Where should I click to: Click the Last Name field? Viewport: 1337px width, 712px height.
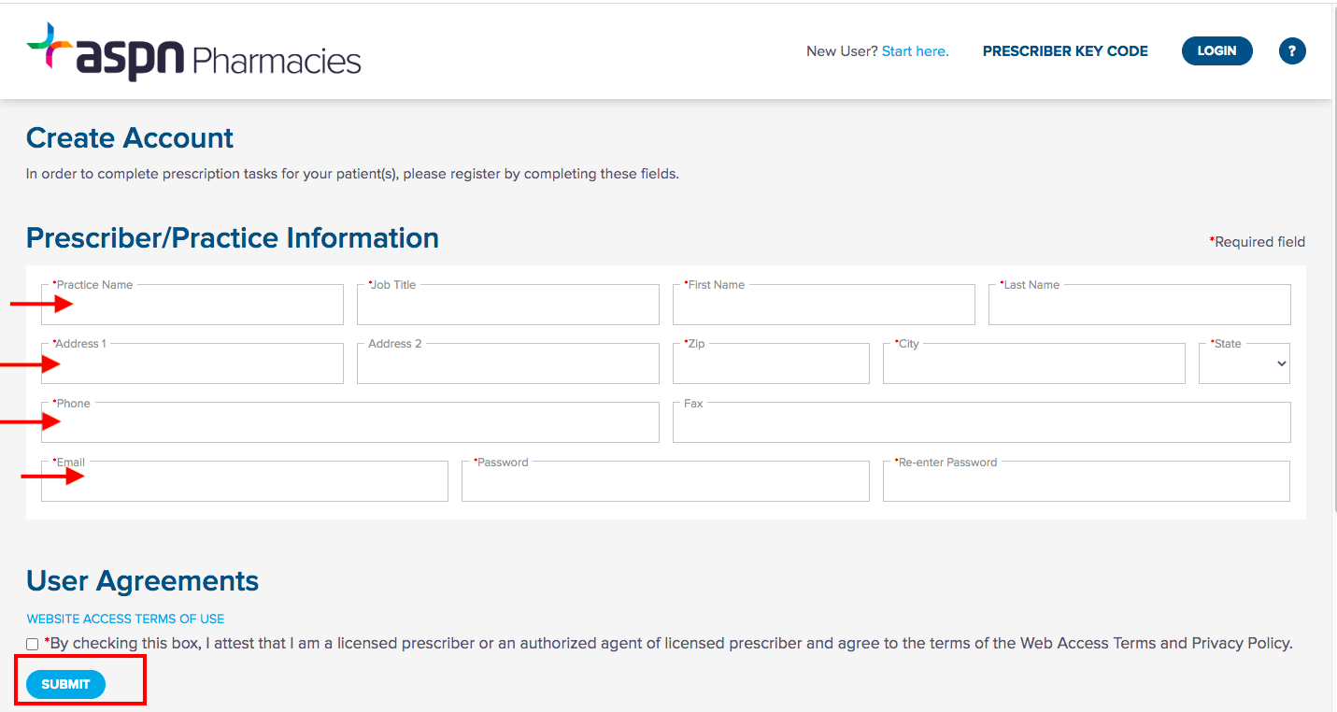pyautogui.click(x=1139, y=304)
